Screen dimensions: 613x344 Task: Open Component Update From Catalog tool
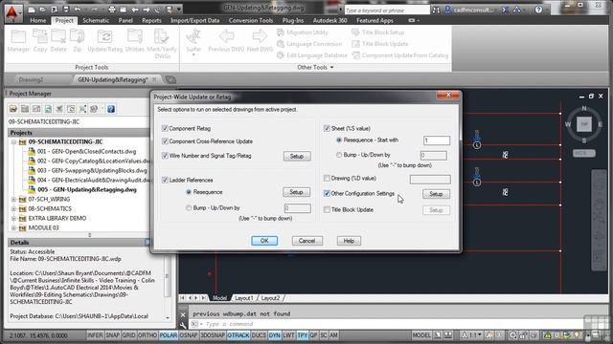[400, 55]
